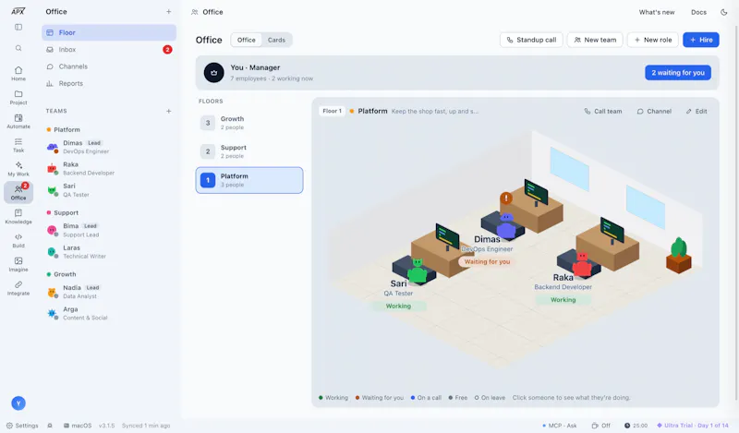Toggle the sidebar panel icon below logo
The width and height of the screenshot is (739, 433).
pos(18,28)
